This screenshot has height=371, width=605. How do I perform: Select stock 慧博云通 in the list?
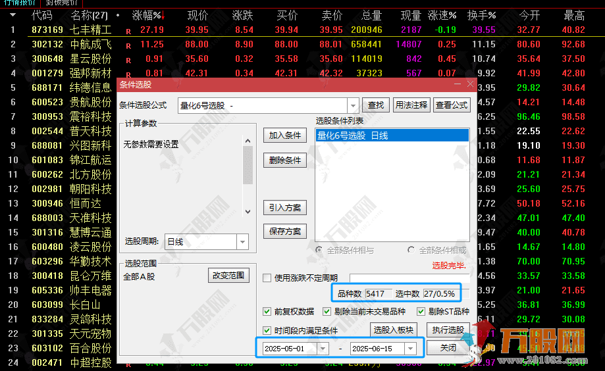tap(91, 232)
